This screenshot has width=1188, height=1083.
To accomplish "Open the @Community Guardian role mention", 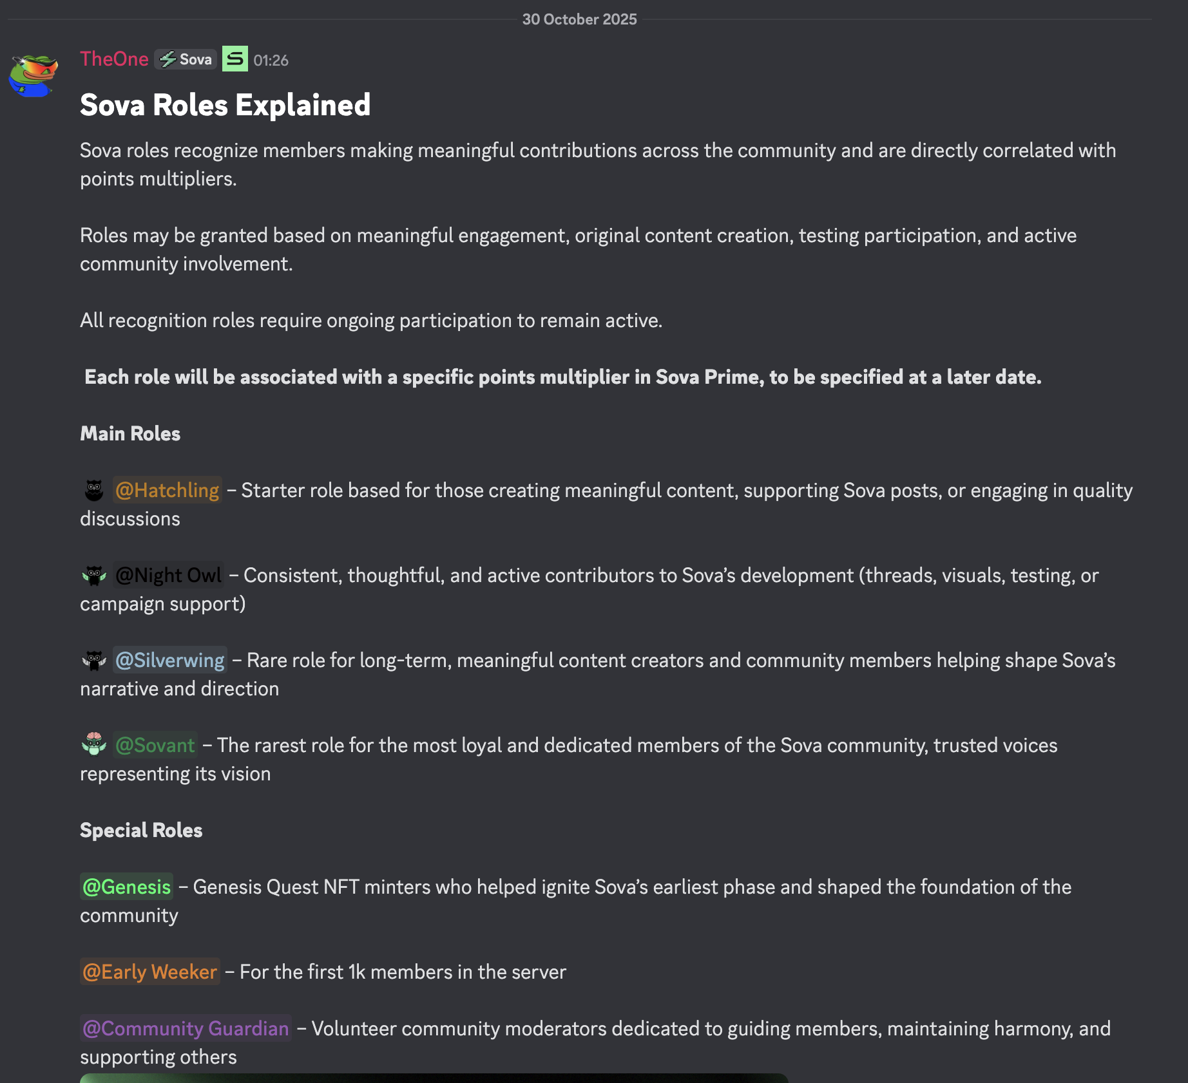I will tap(186, 1029).
